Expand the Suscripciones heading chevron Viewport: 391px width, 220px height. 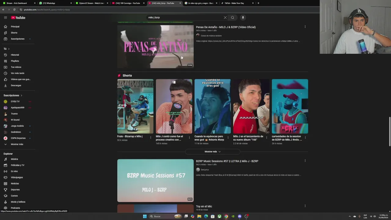coord(21,95)
